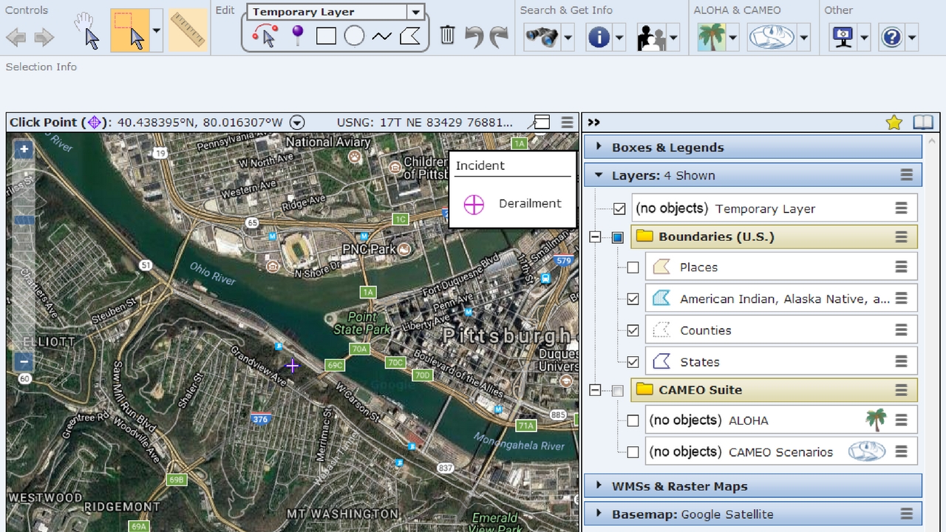
Task: Click the yellow star favorites icon
Action: (x=894, y=123)
